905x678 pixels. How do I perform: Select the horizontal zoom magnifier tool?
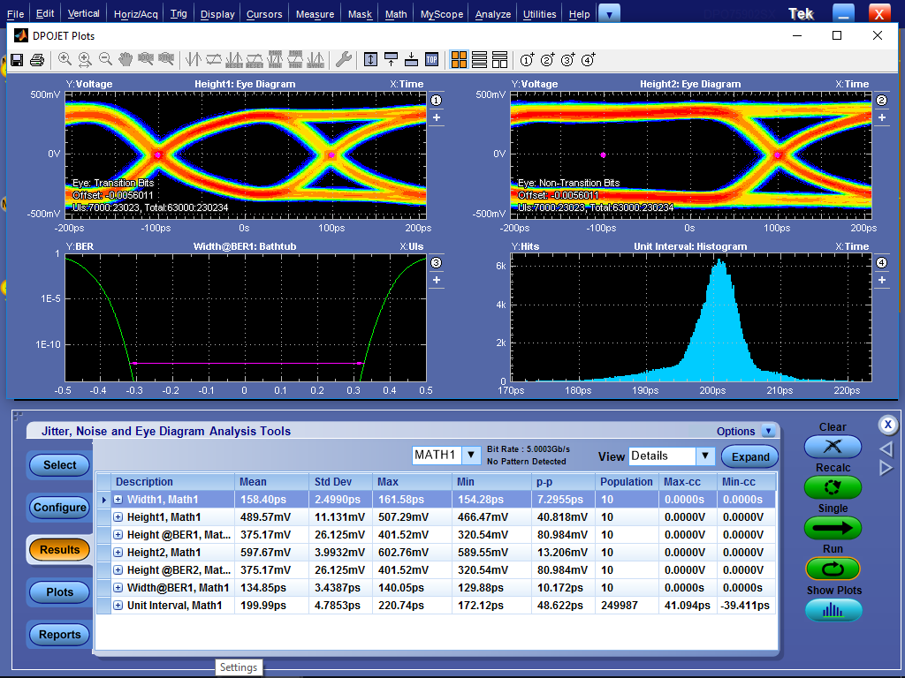tap(85, 59)
